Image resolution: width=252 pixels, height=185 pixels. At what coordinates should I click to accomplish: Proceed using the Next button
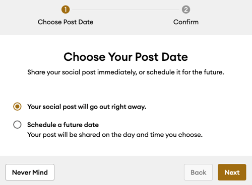[232, 172]
